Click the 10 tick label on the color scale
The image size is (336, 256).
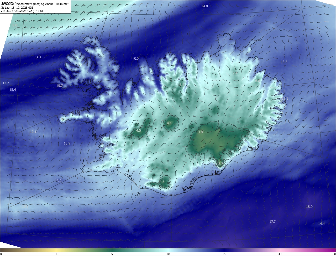tap(168, 254)
